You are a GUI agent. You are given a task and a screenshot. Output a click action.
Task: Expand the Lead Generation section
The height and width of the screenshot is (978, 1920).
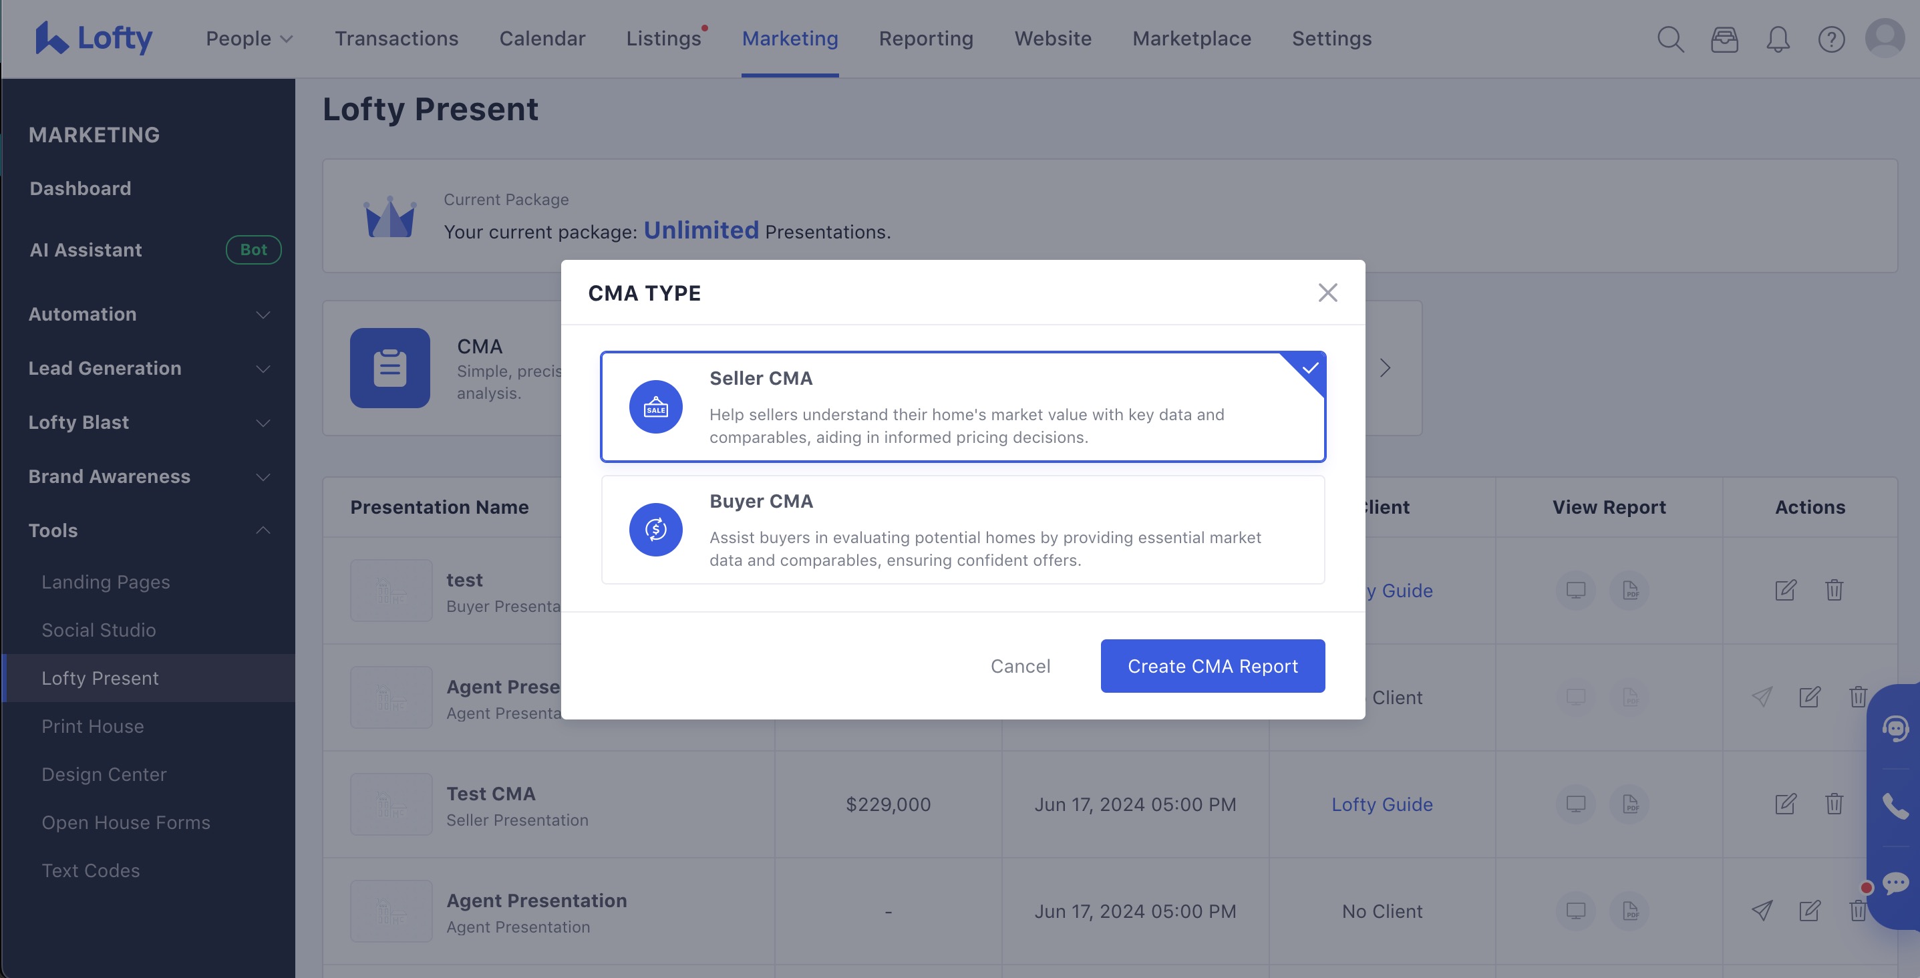click(x=148, y=368)
